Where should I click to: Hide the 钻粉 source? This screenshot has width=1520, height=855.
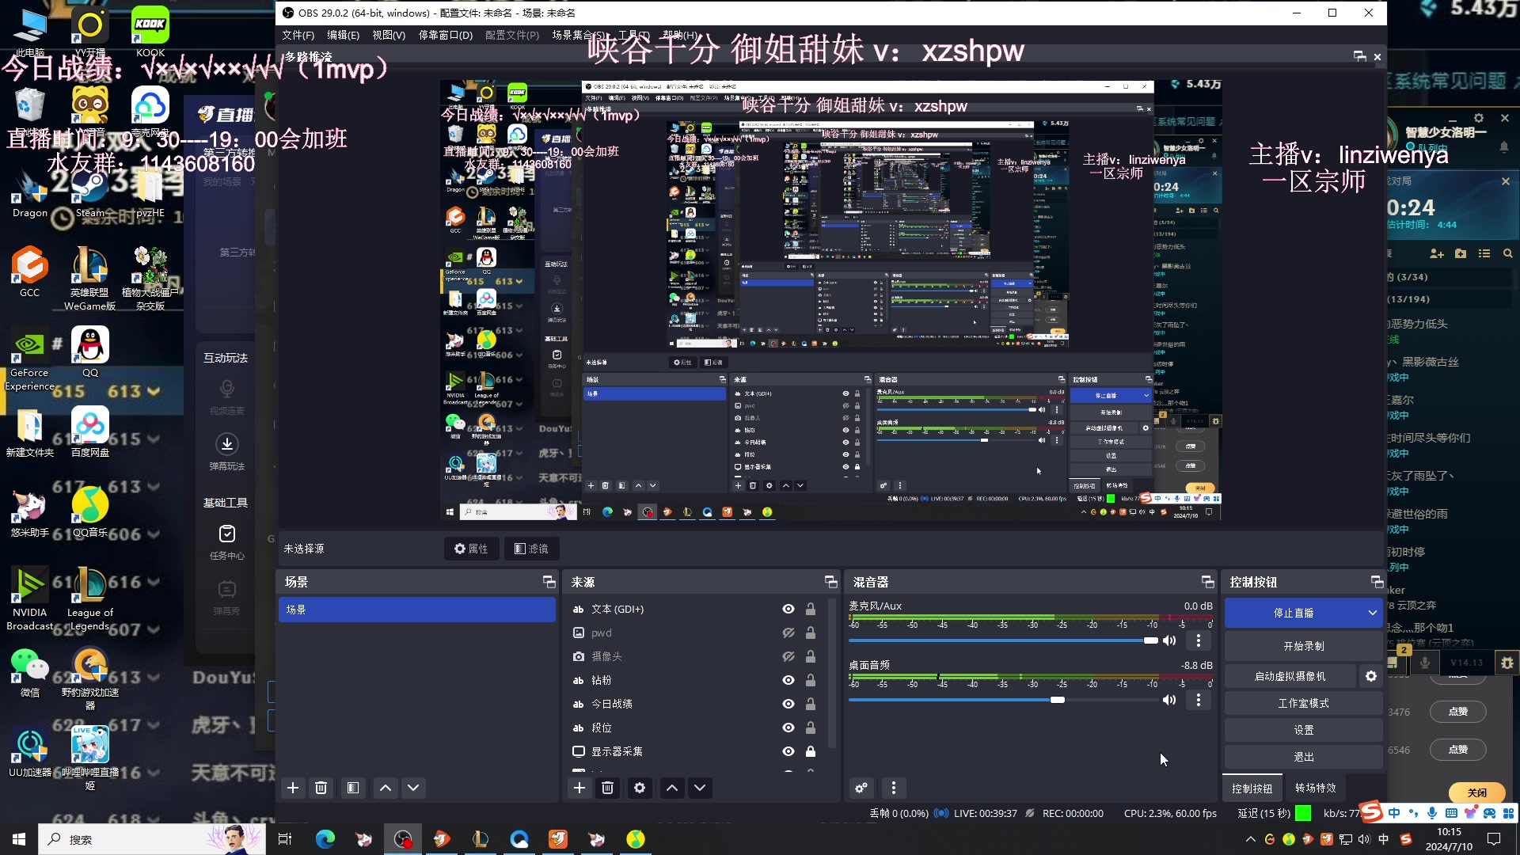788,680
